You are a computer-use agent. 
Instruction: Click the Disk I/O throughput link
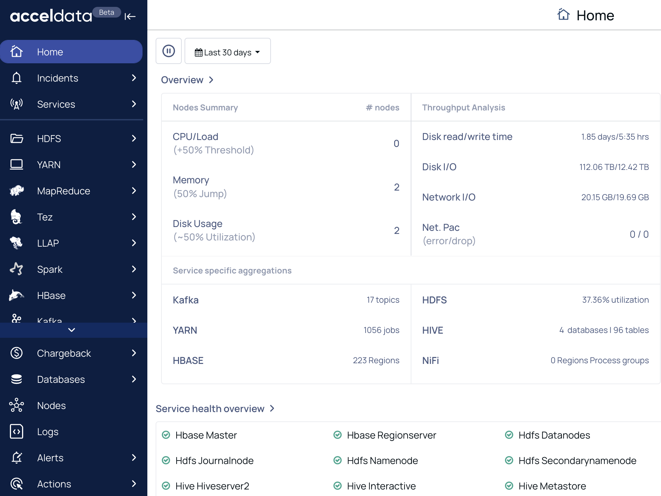[439, 167]
